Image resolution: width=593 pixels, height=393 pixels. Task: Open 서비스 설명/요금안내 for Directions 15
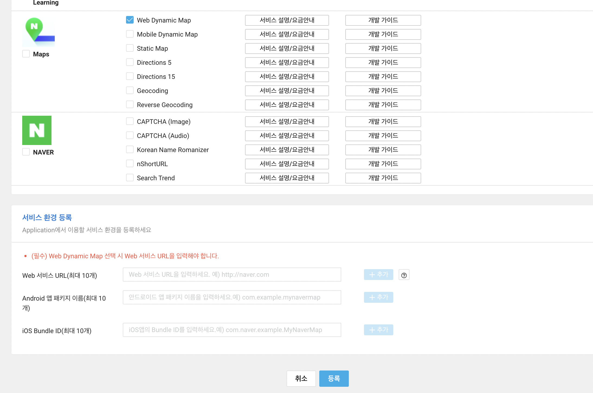[287, 77]
